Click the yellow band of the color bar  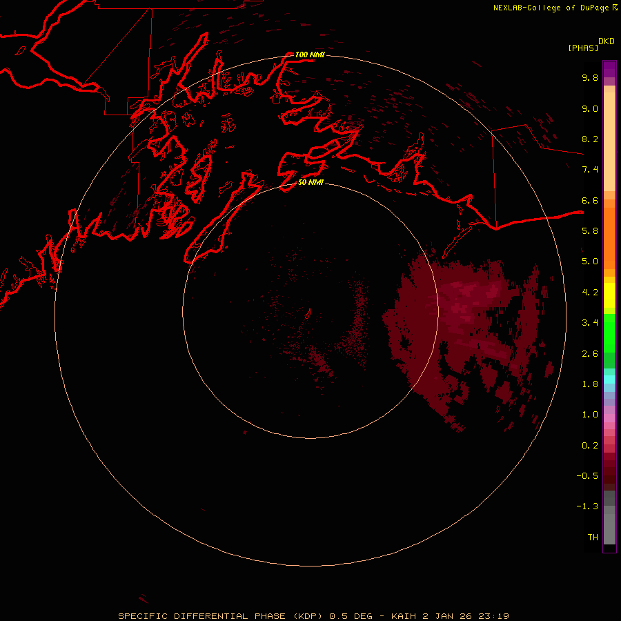click(x=609, y=295)
